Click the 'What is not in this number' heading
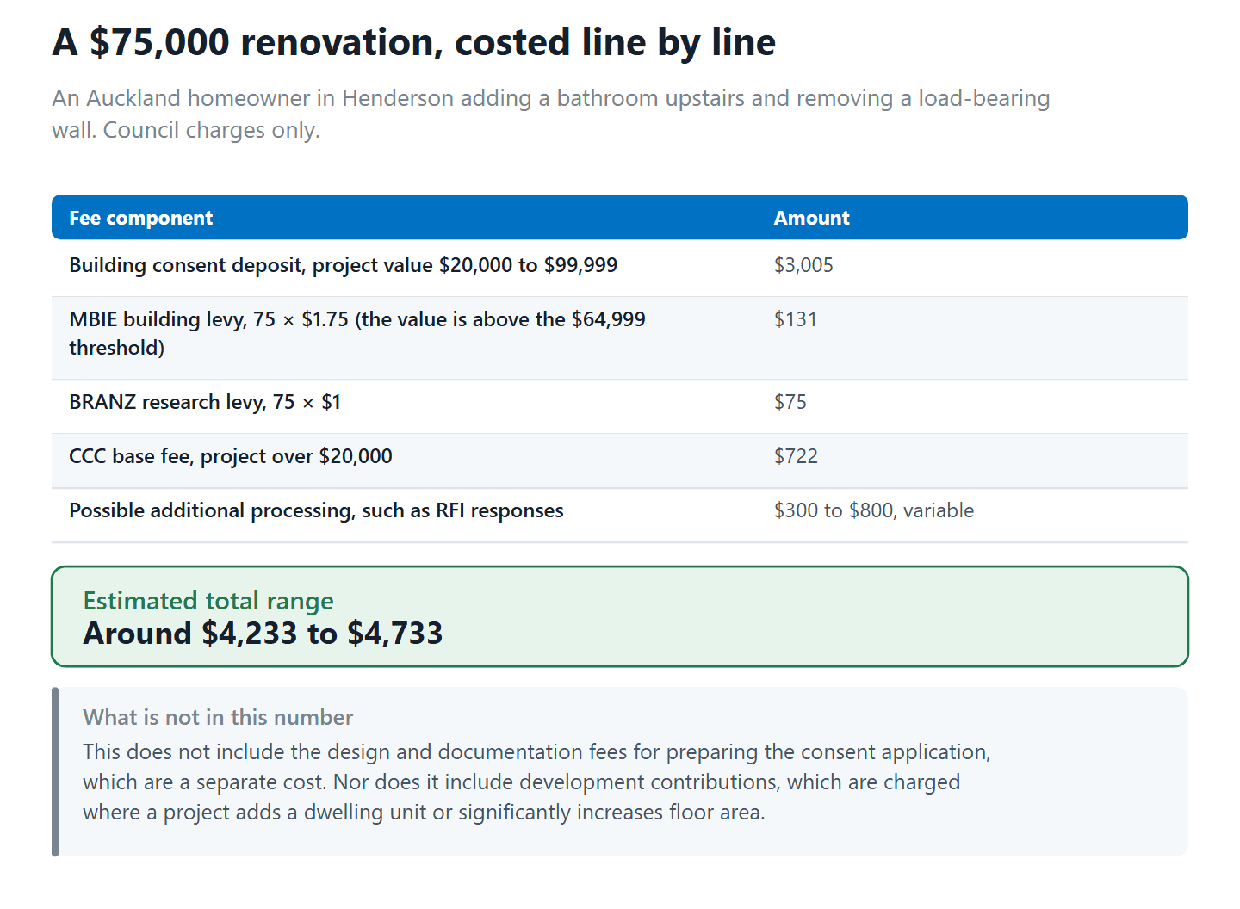Viewport: 1240px width, 909px height. pos(218,717)
